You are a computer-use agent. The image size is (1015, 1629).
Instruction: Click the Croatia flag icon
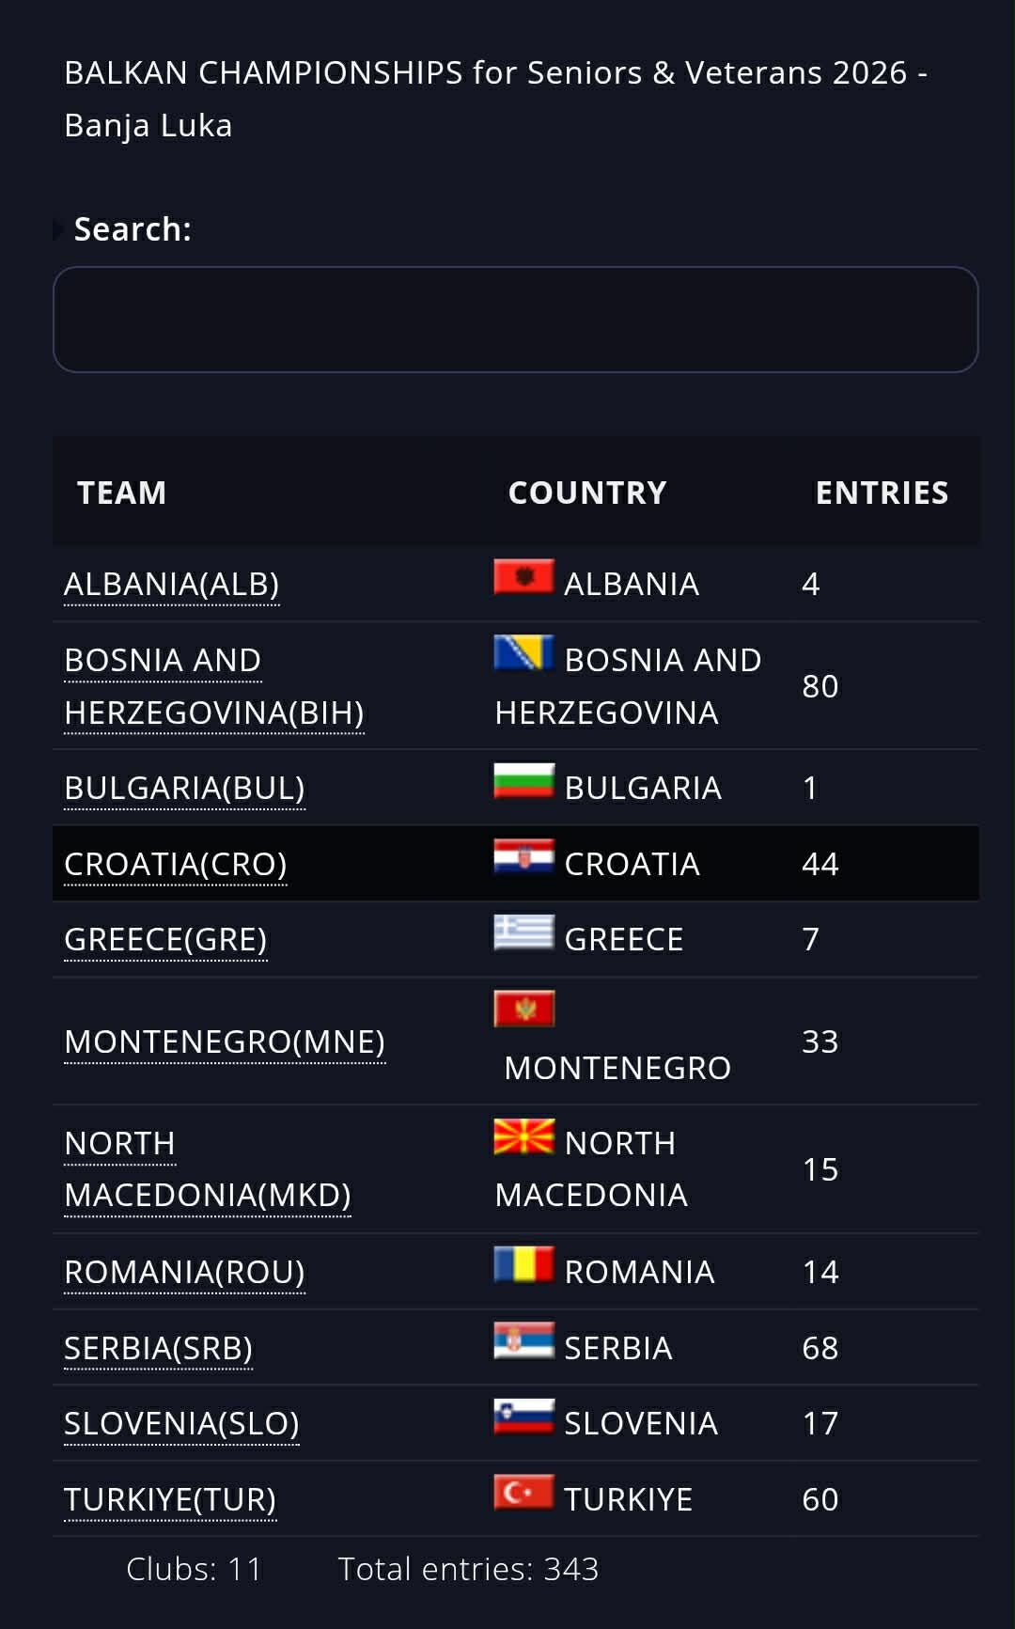[523, 857]
